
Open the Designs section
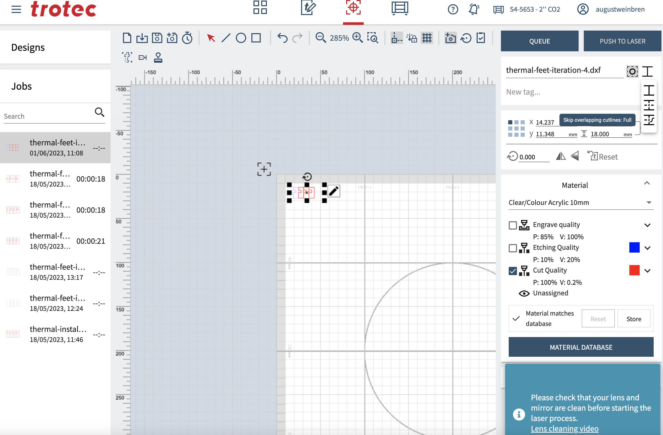28,47
